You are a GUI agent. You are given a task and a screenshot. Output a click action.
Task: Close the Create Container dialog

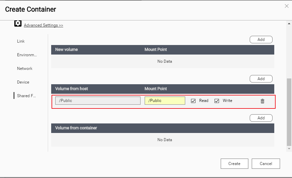[x=287, y=6]
